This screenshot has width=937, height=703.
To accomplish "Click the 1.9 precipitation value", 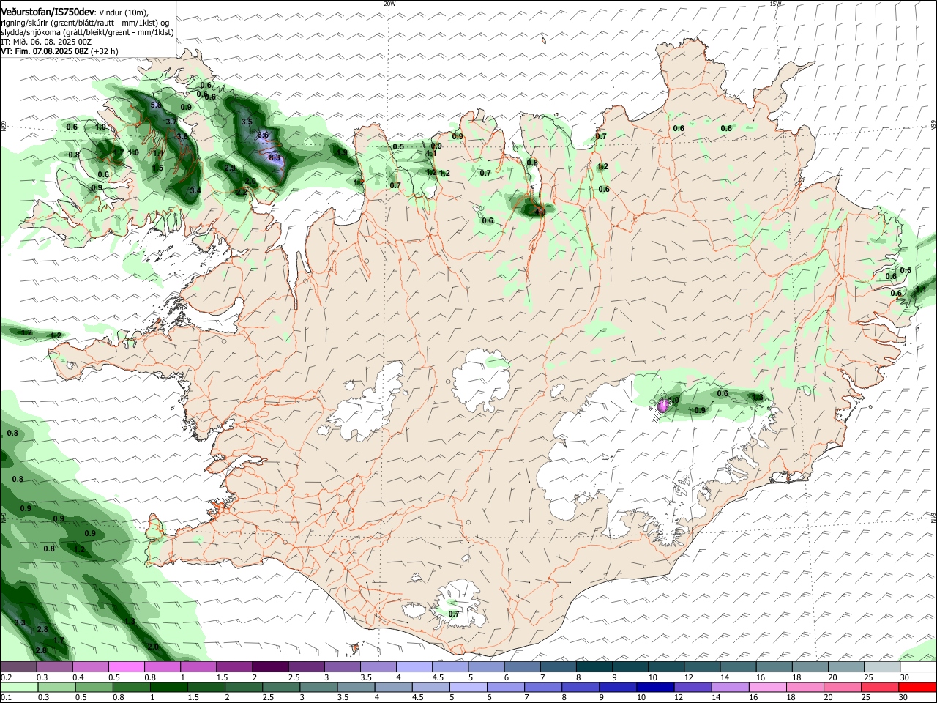I will tap(342, 152).
